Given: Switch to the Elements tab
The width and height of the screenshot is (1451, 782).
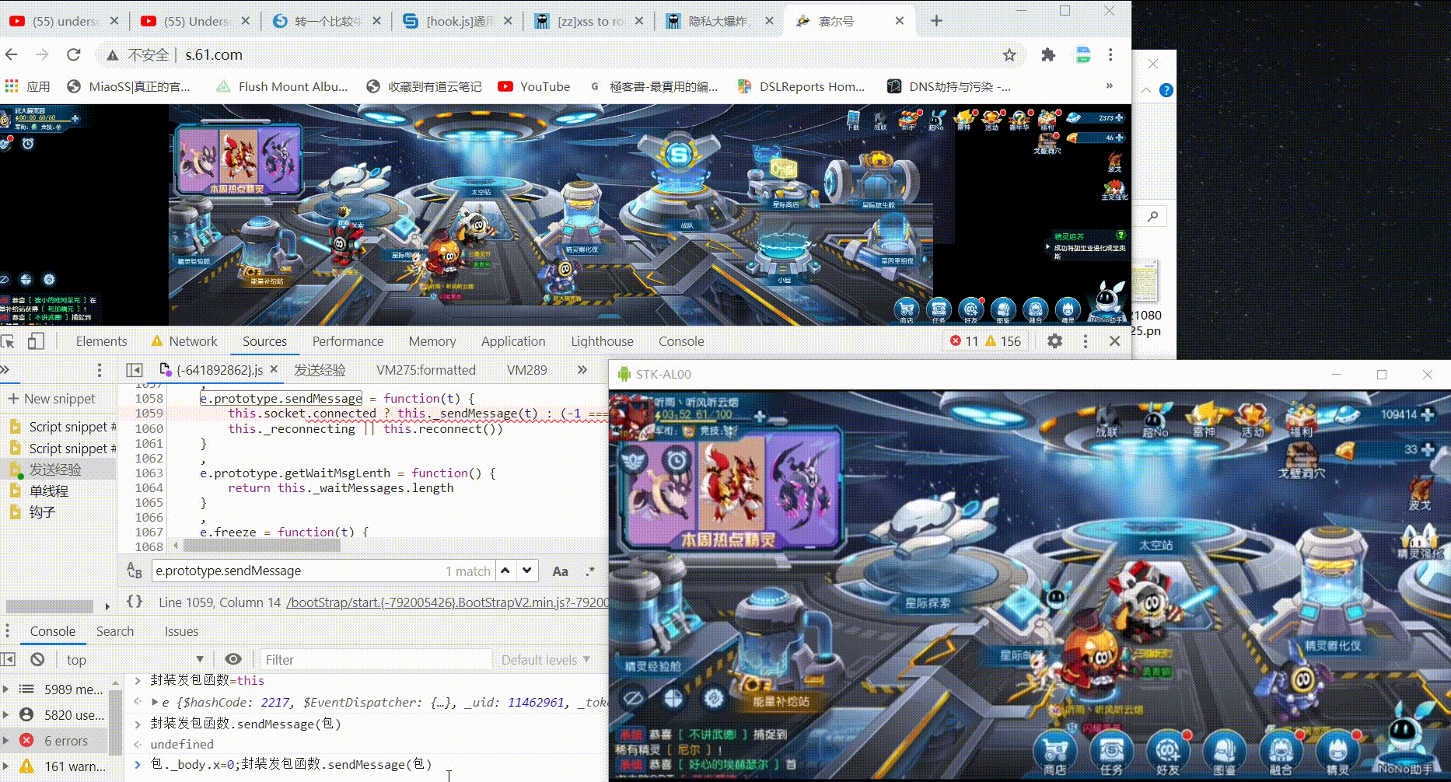Looking at the screenshot, I should click(x=101, y=341).
